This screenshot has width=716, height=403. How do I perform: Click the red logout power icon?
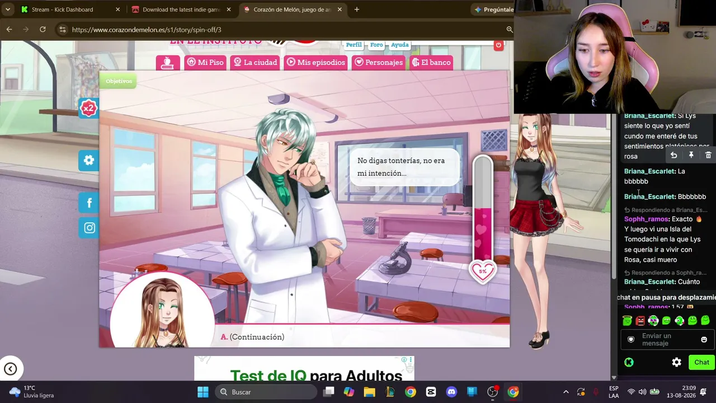(x=498, y=45)
